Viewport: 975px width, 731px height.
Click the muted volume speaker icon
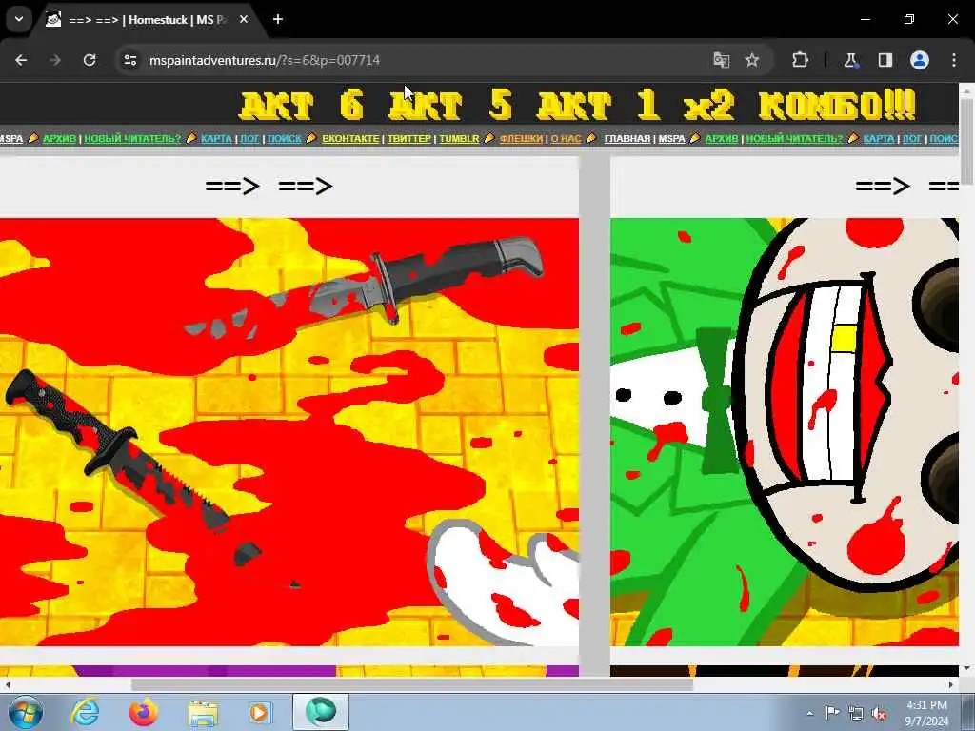[x=879, y=714]
